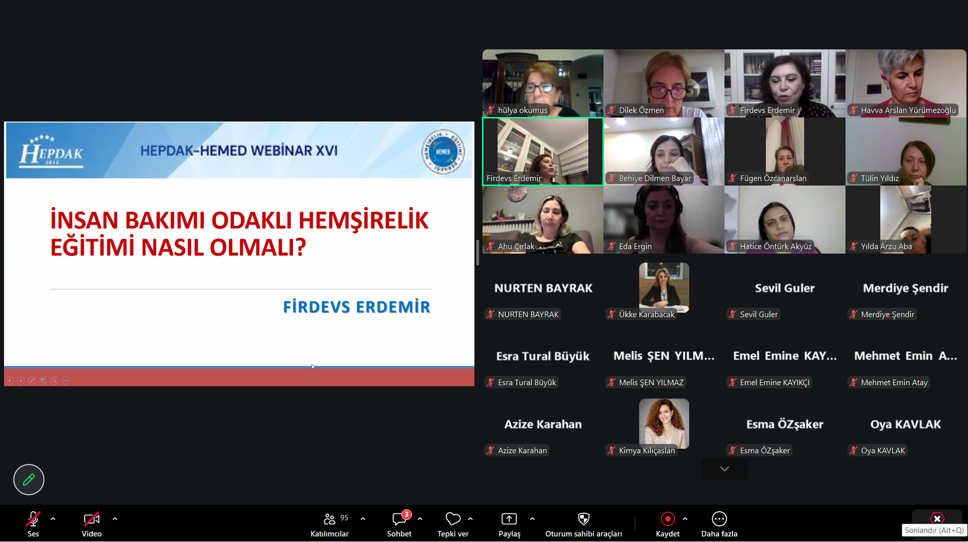The height and width of the screenshot is (542, 968).
Task: Open annotation pencil tool button
Action: coord(29,479)
